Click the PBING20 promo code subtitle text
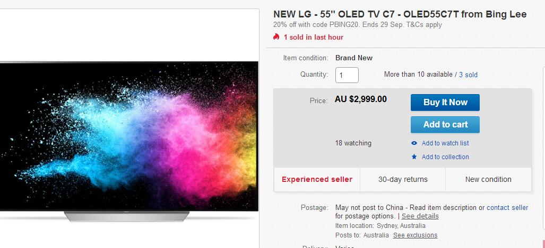Screen dimensions: 545x248 coord(358,25)
